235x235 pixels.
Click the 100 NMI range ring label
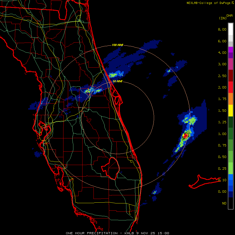[x=118, y=45]
